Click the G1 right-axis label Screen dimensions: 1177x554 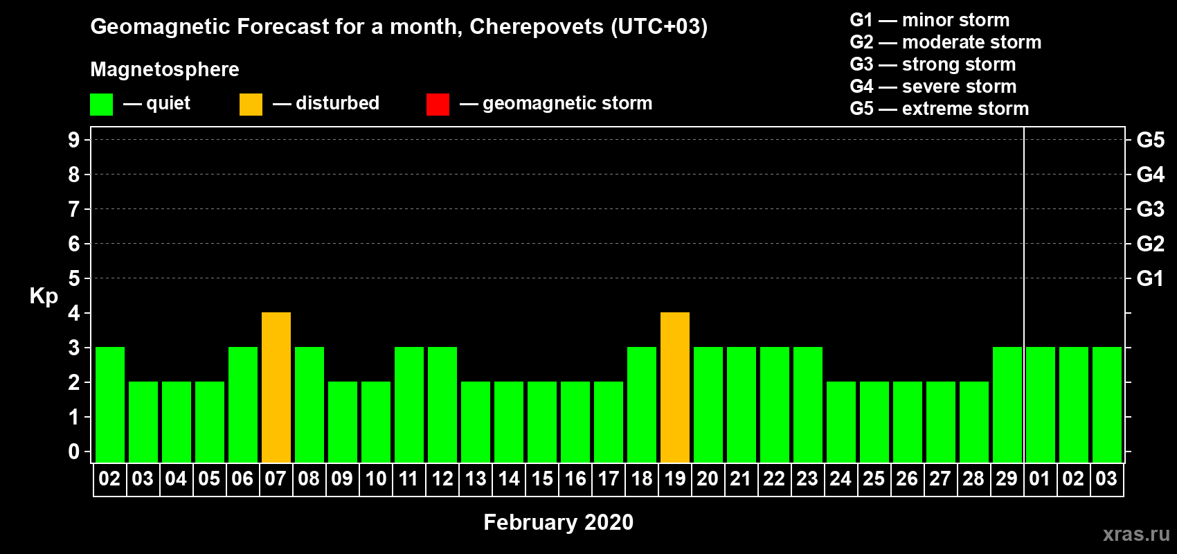click(x=1151, y=278)
